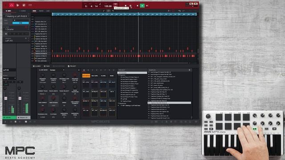Click the Program Level Q-Link knob
Viewport: 285px width, 160px height.
click(43, 110)
